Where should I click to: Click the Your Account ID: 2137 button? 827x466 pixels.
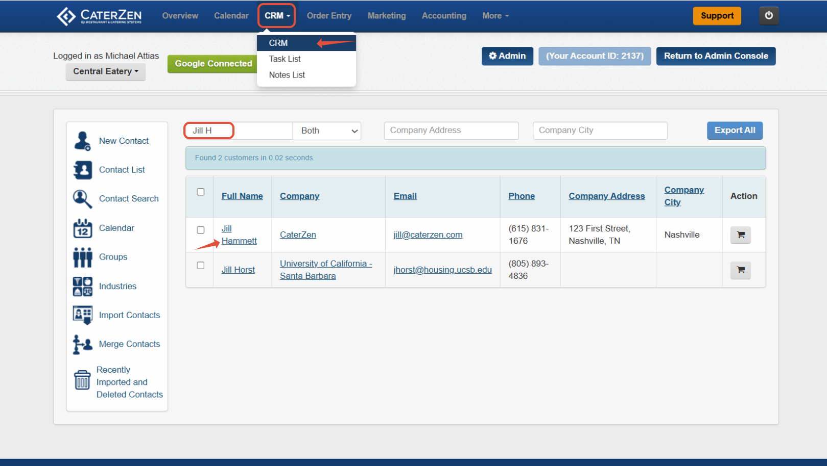point(595,56)
